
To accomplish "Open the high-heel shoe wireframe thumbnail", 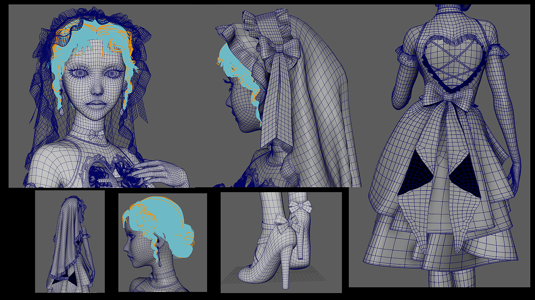I will coord(281,242).
